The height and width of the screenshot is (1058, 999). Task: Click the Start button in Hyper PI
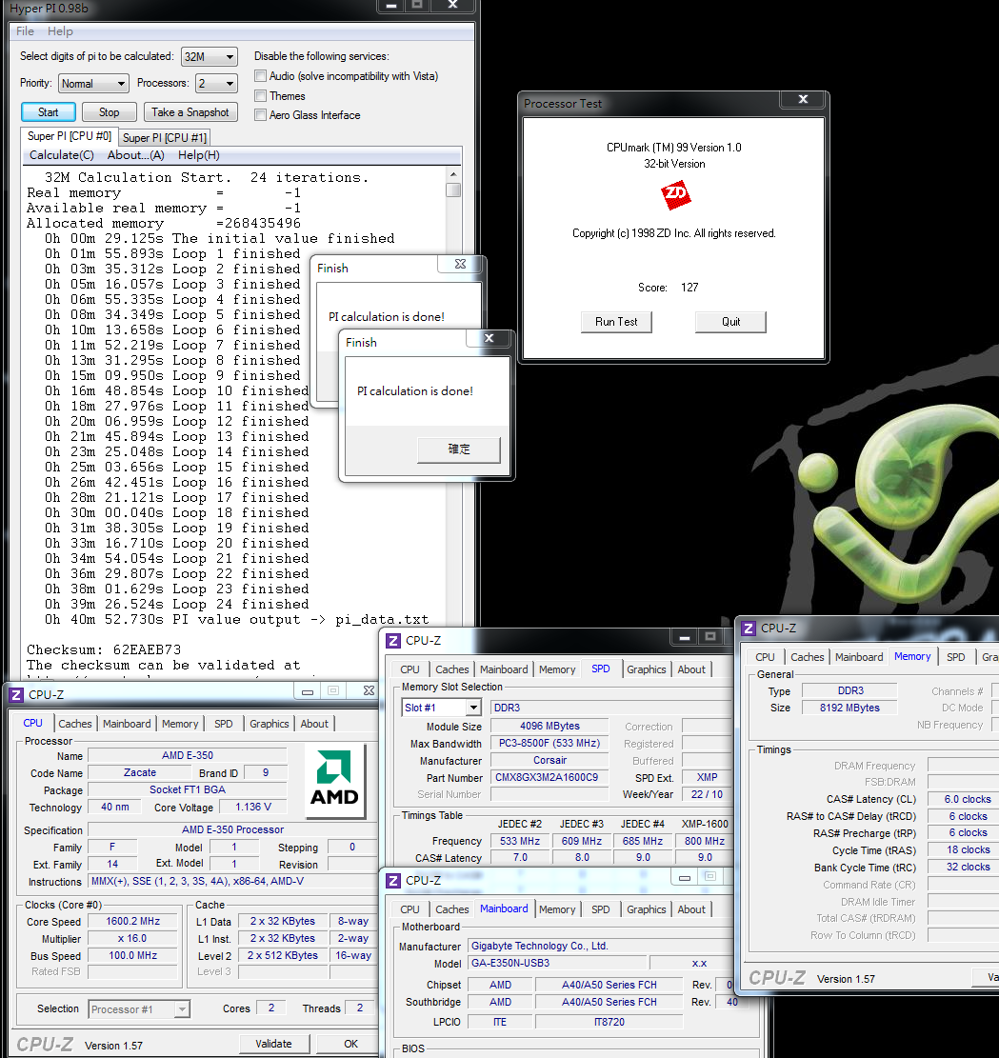48,112
